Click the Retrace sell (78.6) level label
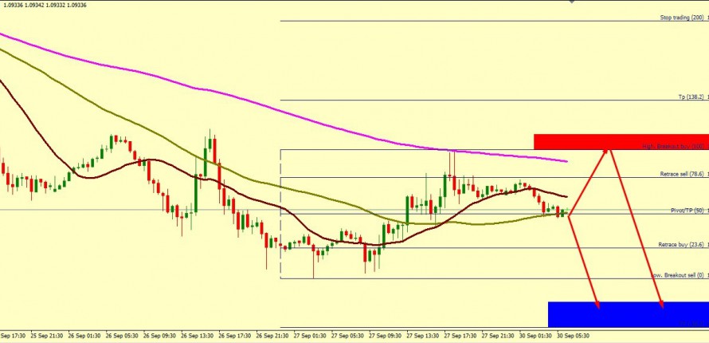 [682, 174]
